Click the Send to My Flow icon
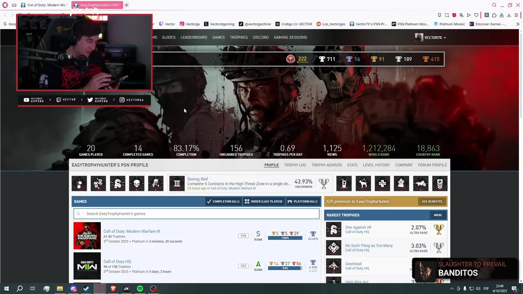 click(469, 15)
